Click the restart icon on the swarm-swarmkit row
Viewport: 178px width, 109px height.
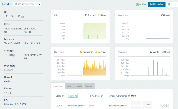(162, 105)
